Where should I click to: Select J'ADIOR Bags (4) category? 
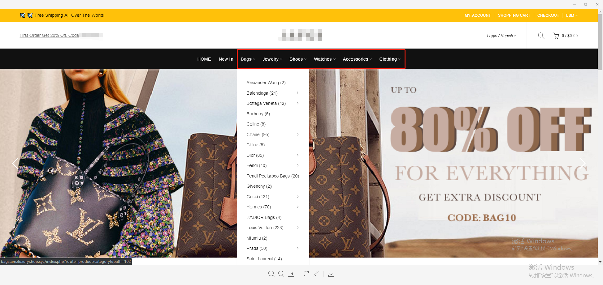pos(264,217)
